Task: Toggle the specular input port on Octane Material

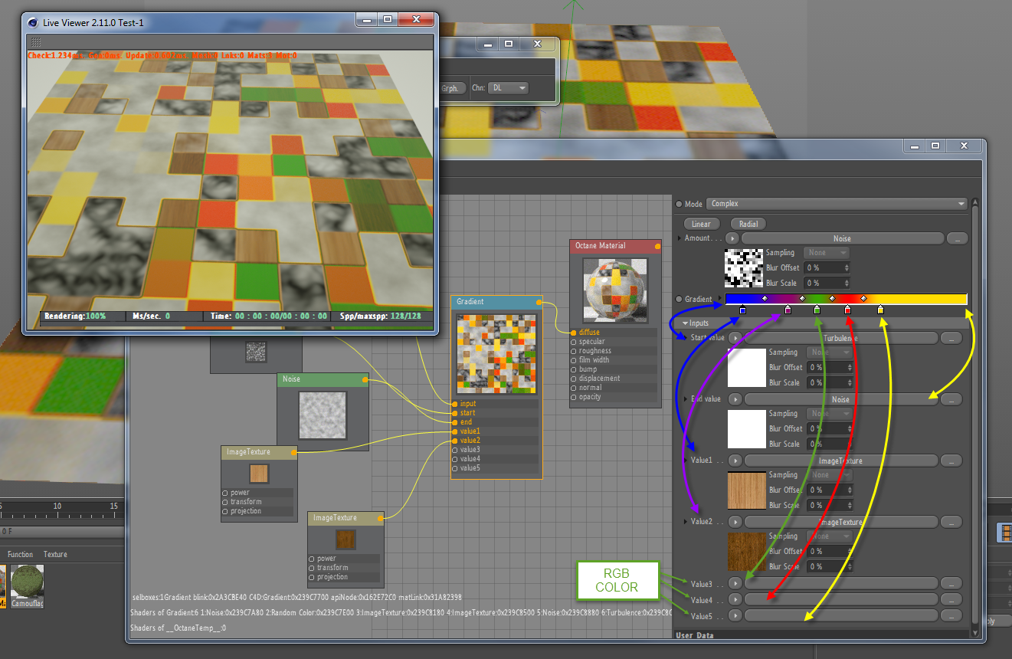Action: coord(574,342)
